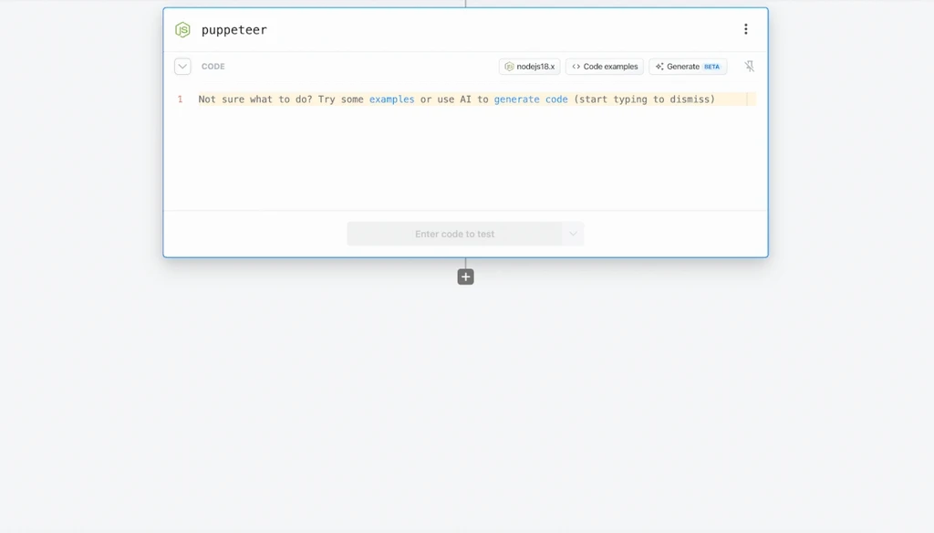The image size is (934, 533).
Task: Click the small Node icon in the nodejs18.x button
Action: [509, 67]
